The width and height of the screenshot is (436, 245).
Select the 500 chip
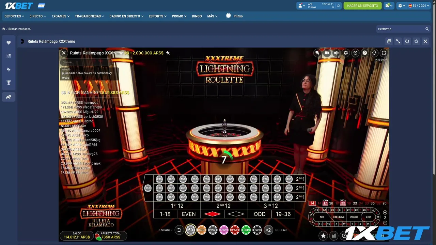pyautogui.click(x=202, y=230)
